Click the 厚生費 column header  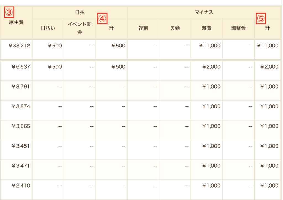[x=16, y=22]
